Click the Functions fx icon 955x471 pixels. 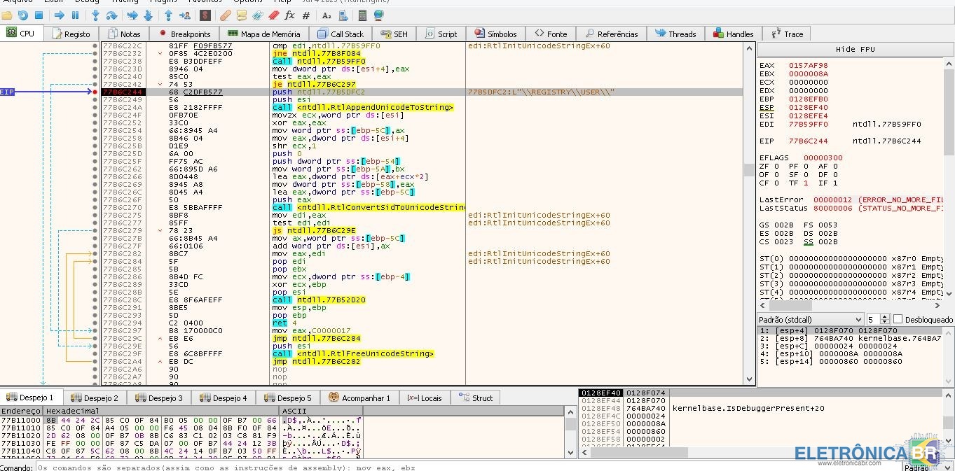289,15
